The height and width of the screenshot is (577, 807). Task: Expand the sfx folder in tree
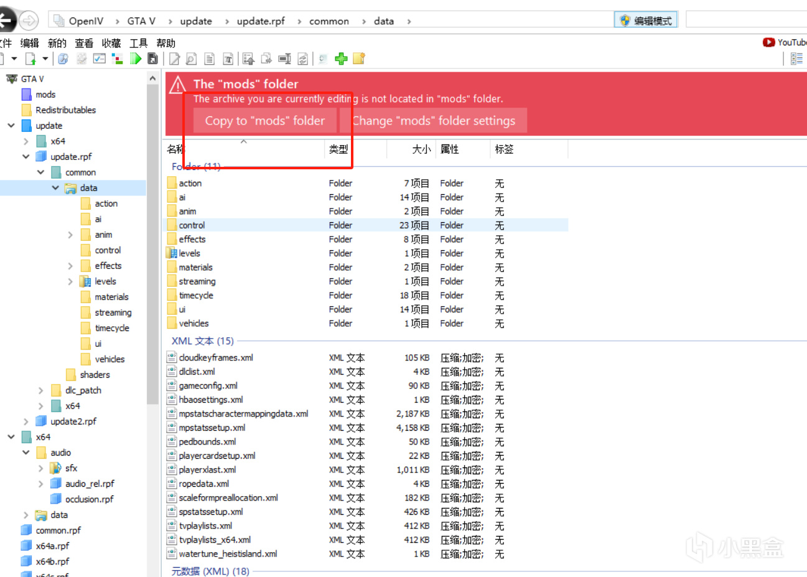click(x=40, y=468)
